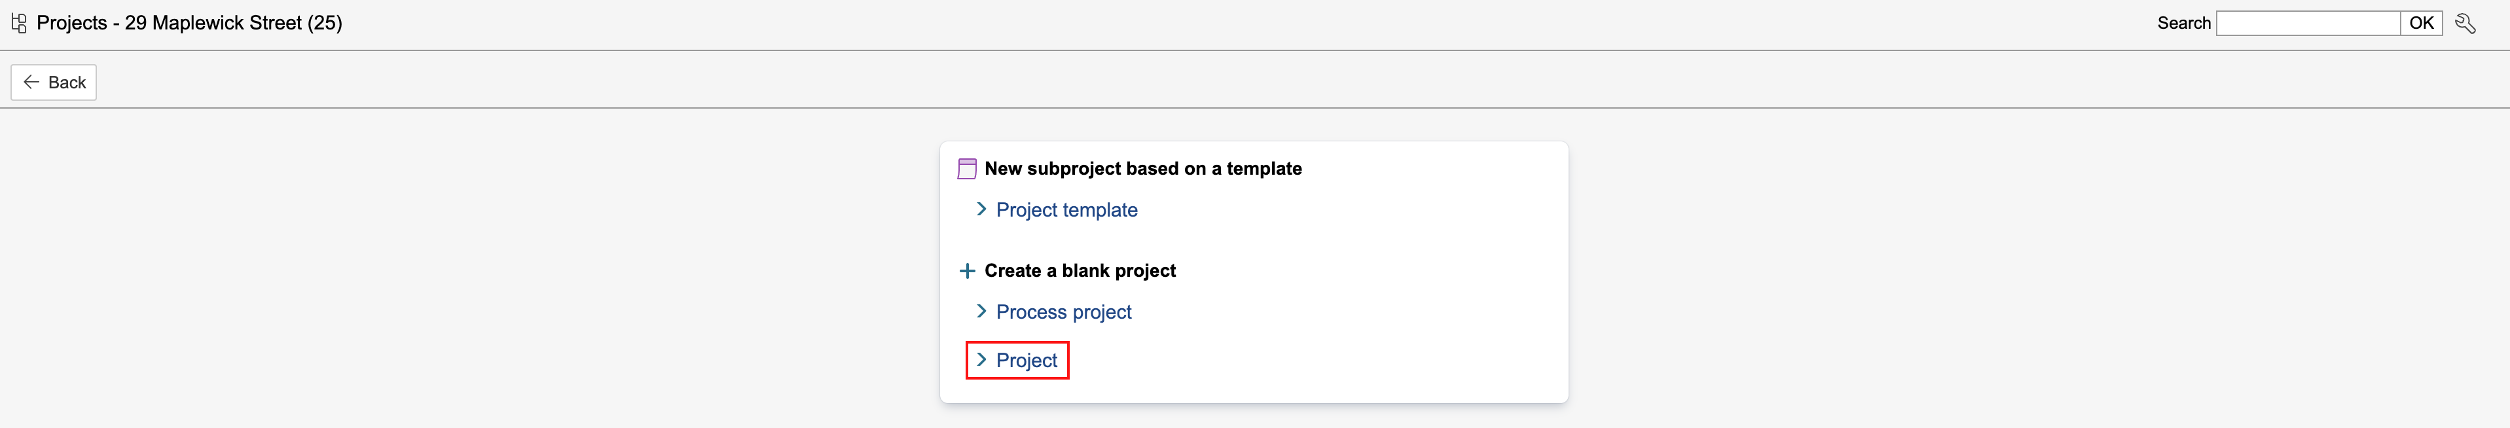
Task: Click the plus icon beside Create a blank project
Action: click(x=966, y=271)
